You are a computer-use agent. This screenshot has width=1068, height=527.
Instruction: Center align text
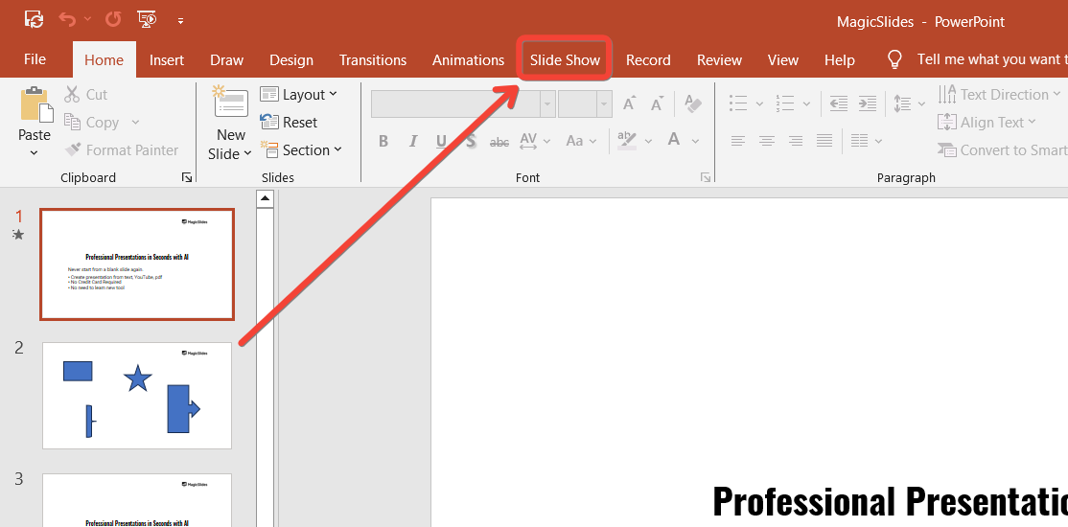pyautogui.click(x=767, y=141)
